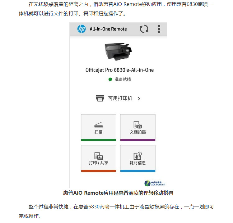The height and width of the screenshot is (223, 233).
Task: Click the HP logo icon
Action: (82, 29)
